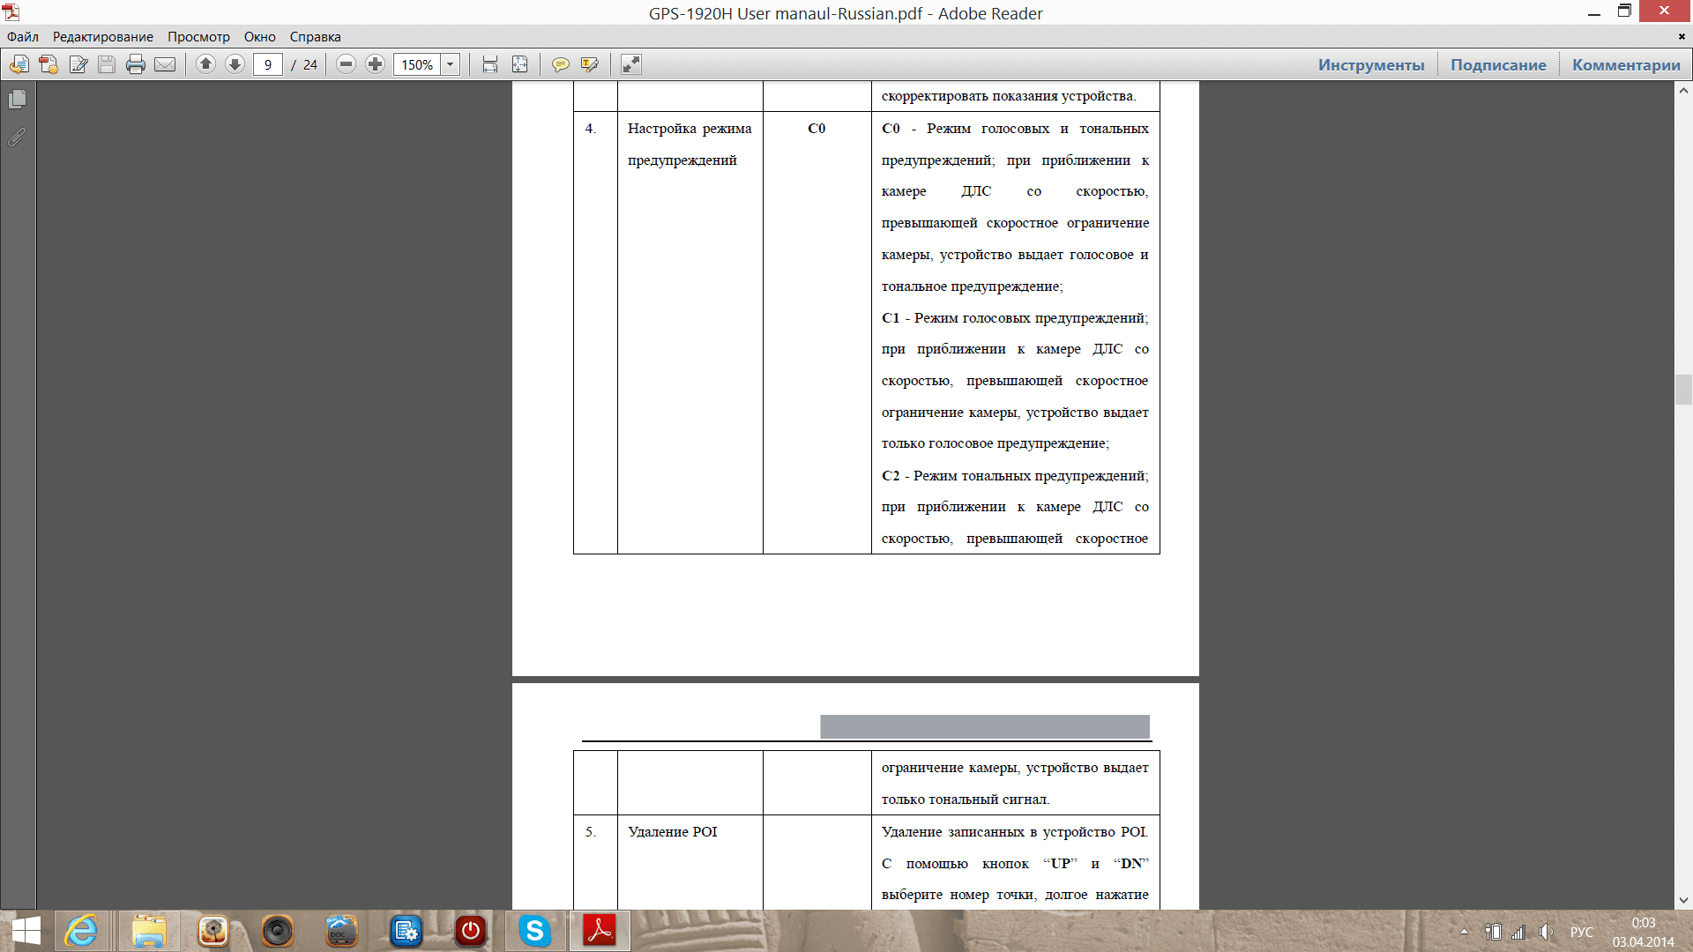Switch to Read mode expand icon
1693x952 pixels.
tap(631, 64)
